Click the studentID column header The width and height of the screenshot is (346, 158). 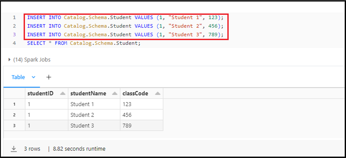(41, 93)
